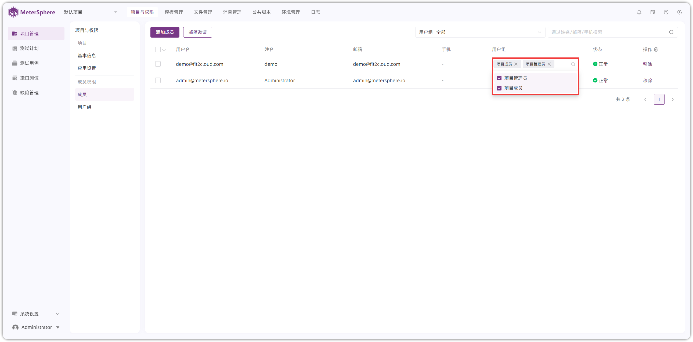Check the demo@fit2cloud.com row checkbox
Viewport: 693px width, 342px height.
tap(158, 64)
